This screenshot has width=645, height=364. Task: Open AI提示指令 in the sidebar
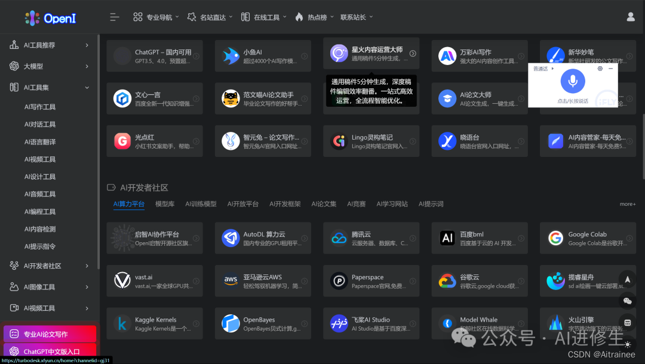40,247
